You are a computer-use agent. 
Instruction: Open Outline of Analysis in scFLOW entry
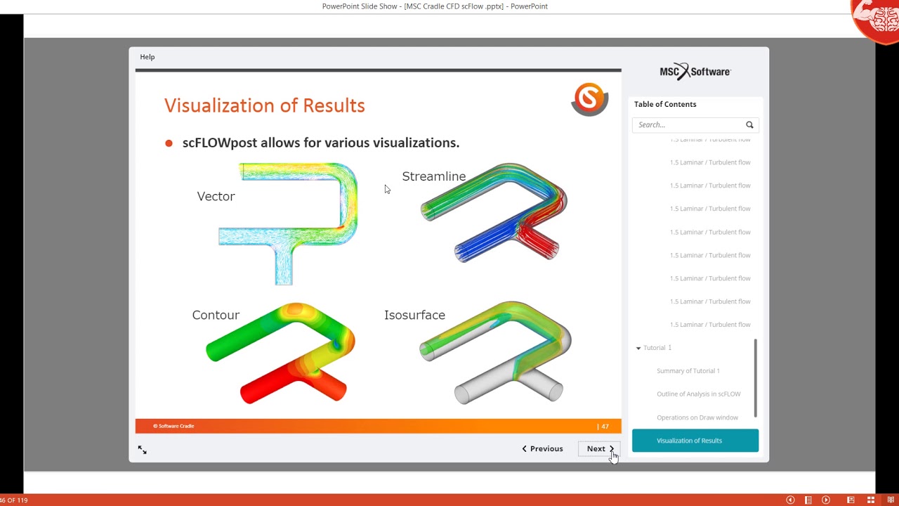[699, 394]
